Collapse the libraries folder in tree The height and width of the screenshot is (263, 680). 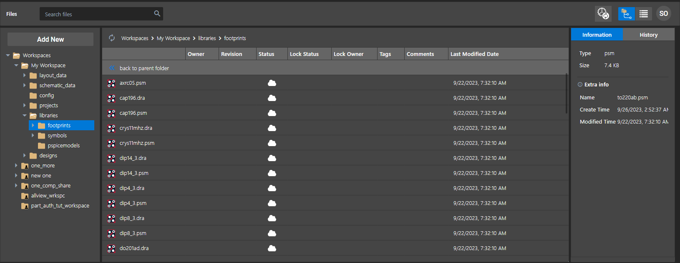(x=25, y=116)
